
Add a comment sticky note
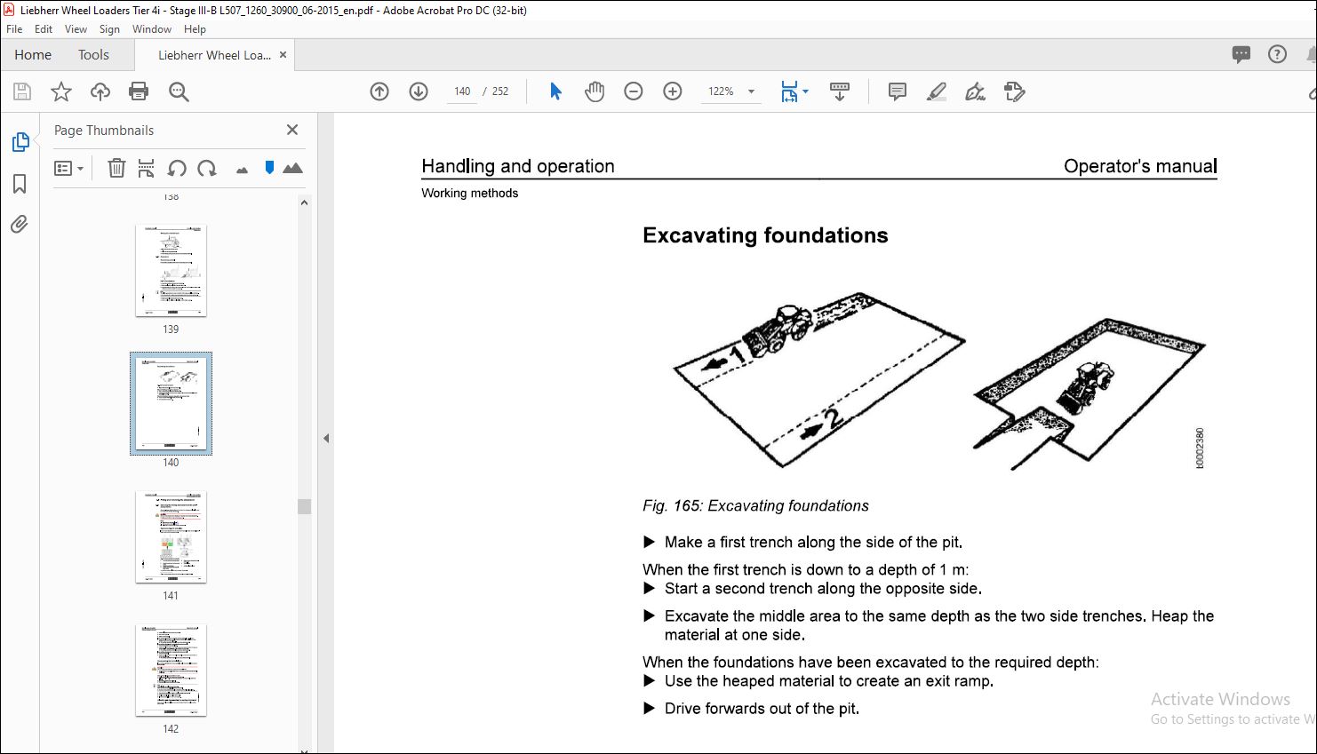coord(898,91)
